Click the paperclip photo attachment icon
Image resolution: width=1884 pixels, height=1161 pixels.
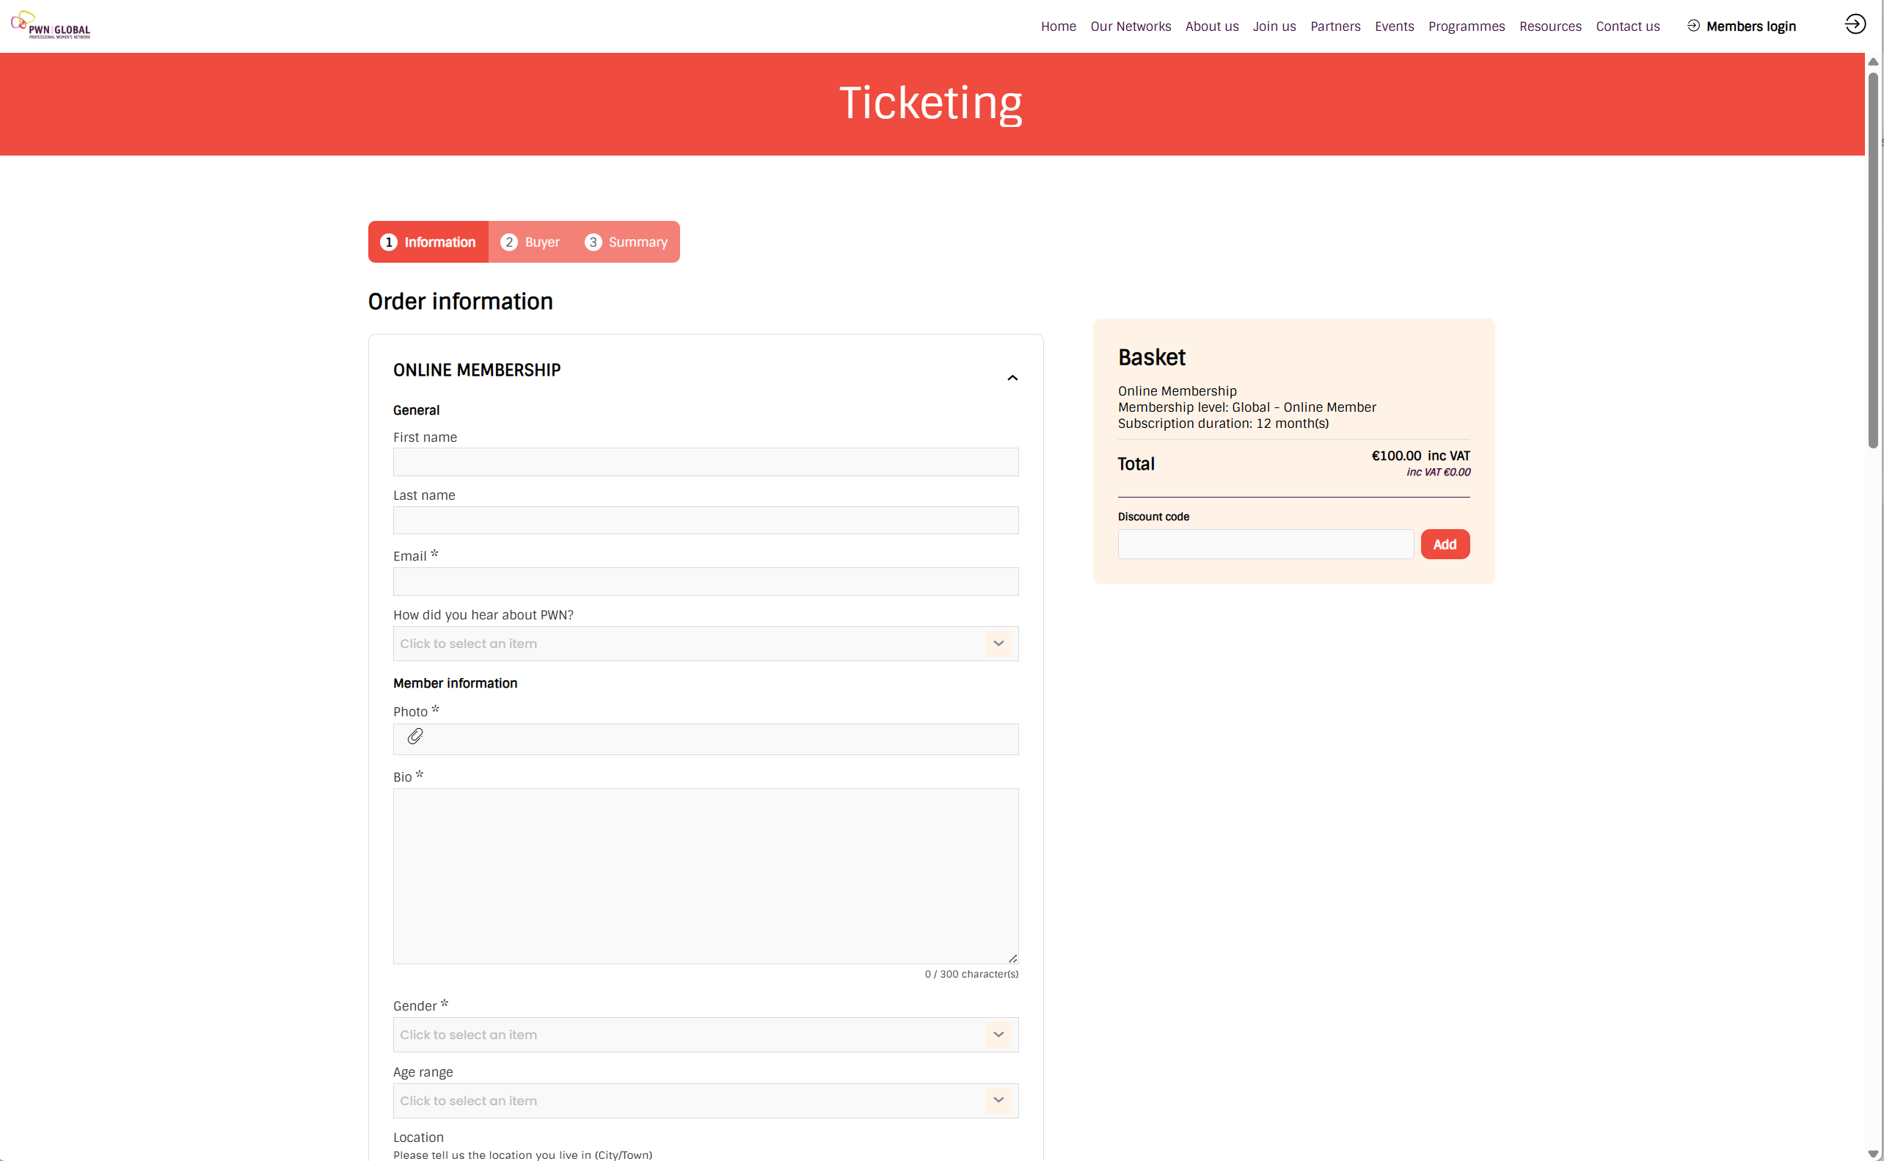pos(415,737)
